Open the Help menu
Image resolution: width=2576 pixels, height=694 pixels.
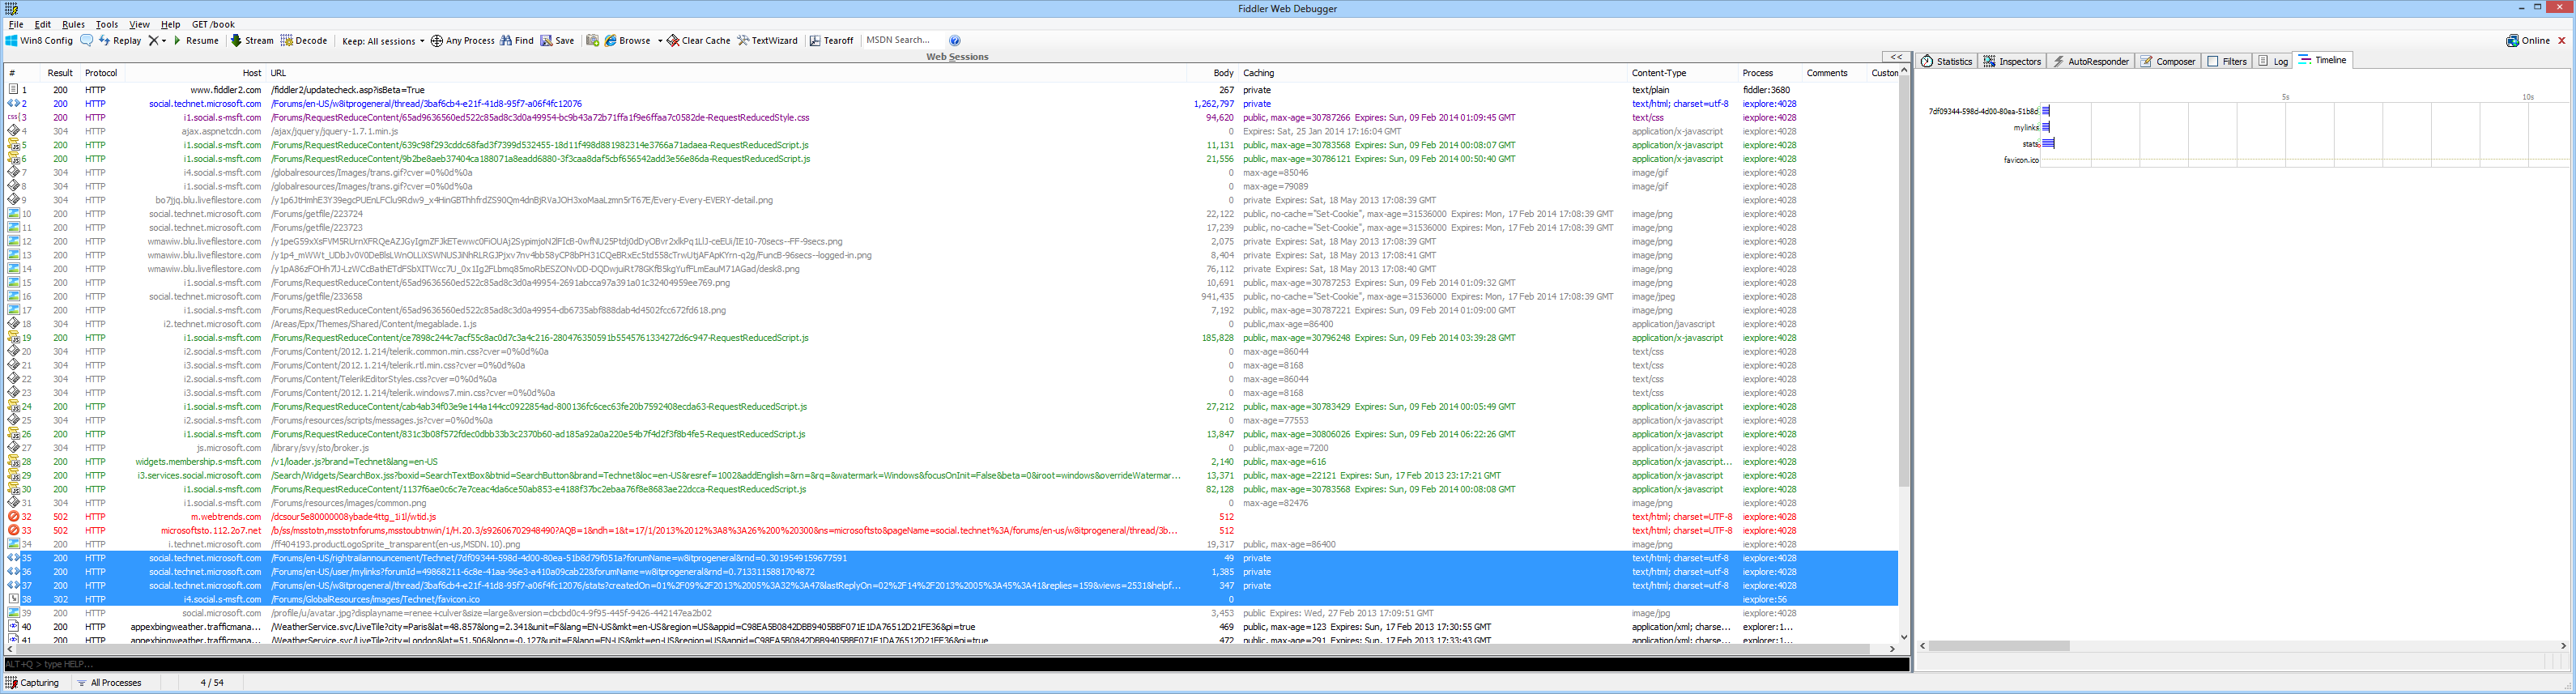pyautogui.click(x=171, y=24)
